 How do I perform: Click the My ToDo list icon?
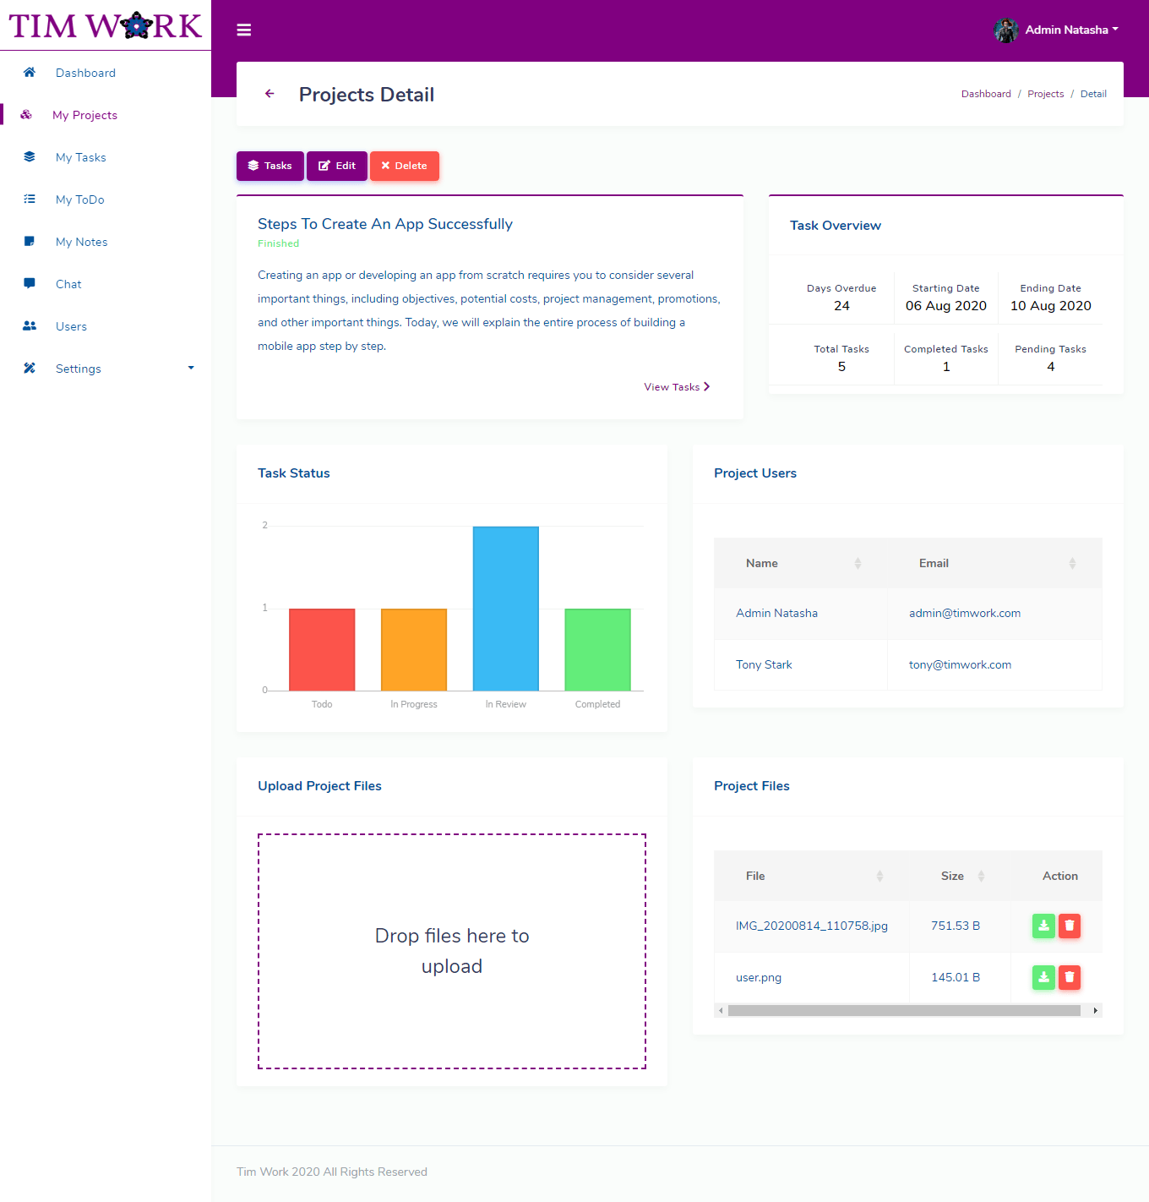point(30,199)
